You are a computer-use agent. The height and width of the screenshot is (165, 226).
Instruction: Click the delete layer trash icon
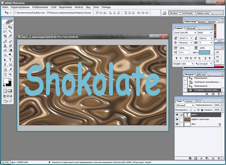[x=218, y=159]
